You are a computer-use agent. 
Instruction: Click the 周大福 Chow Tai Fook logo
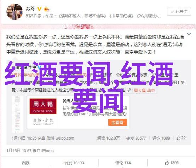[x=43, y=106]
